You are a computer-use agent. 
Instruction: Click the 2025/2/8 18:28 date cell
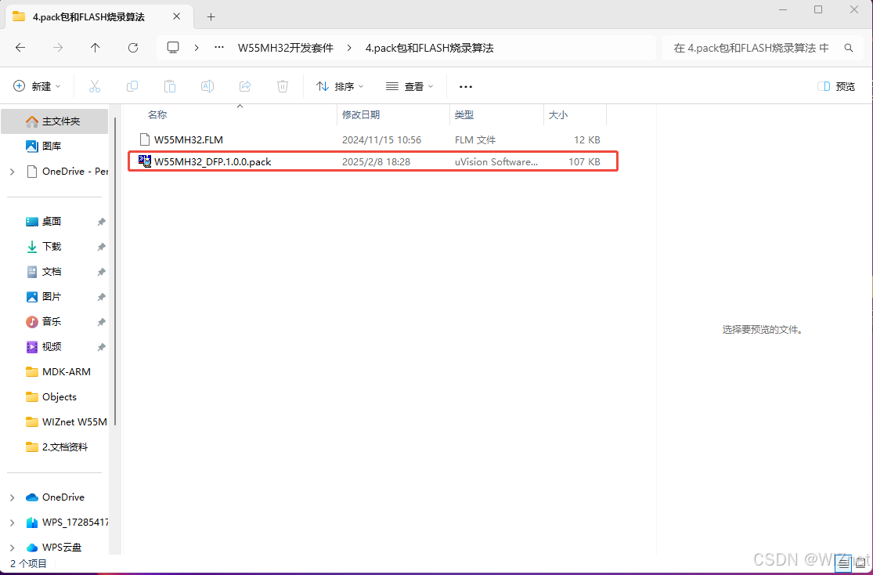(x=376, y=162)
